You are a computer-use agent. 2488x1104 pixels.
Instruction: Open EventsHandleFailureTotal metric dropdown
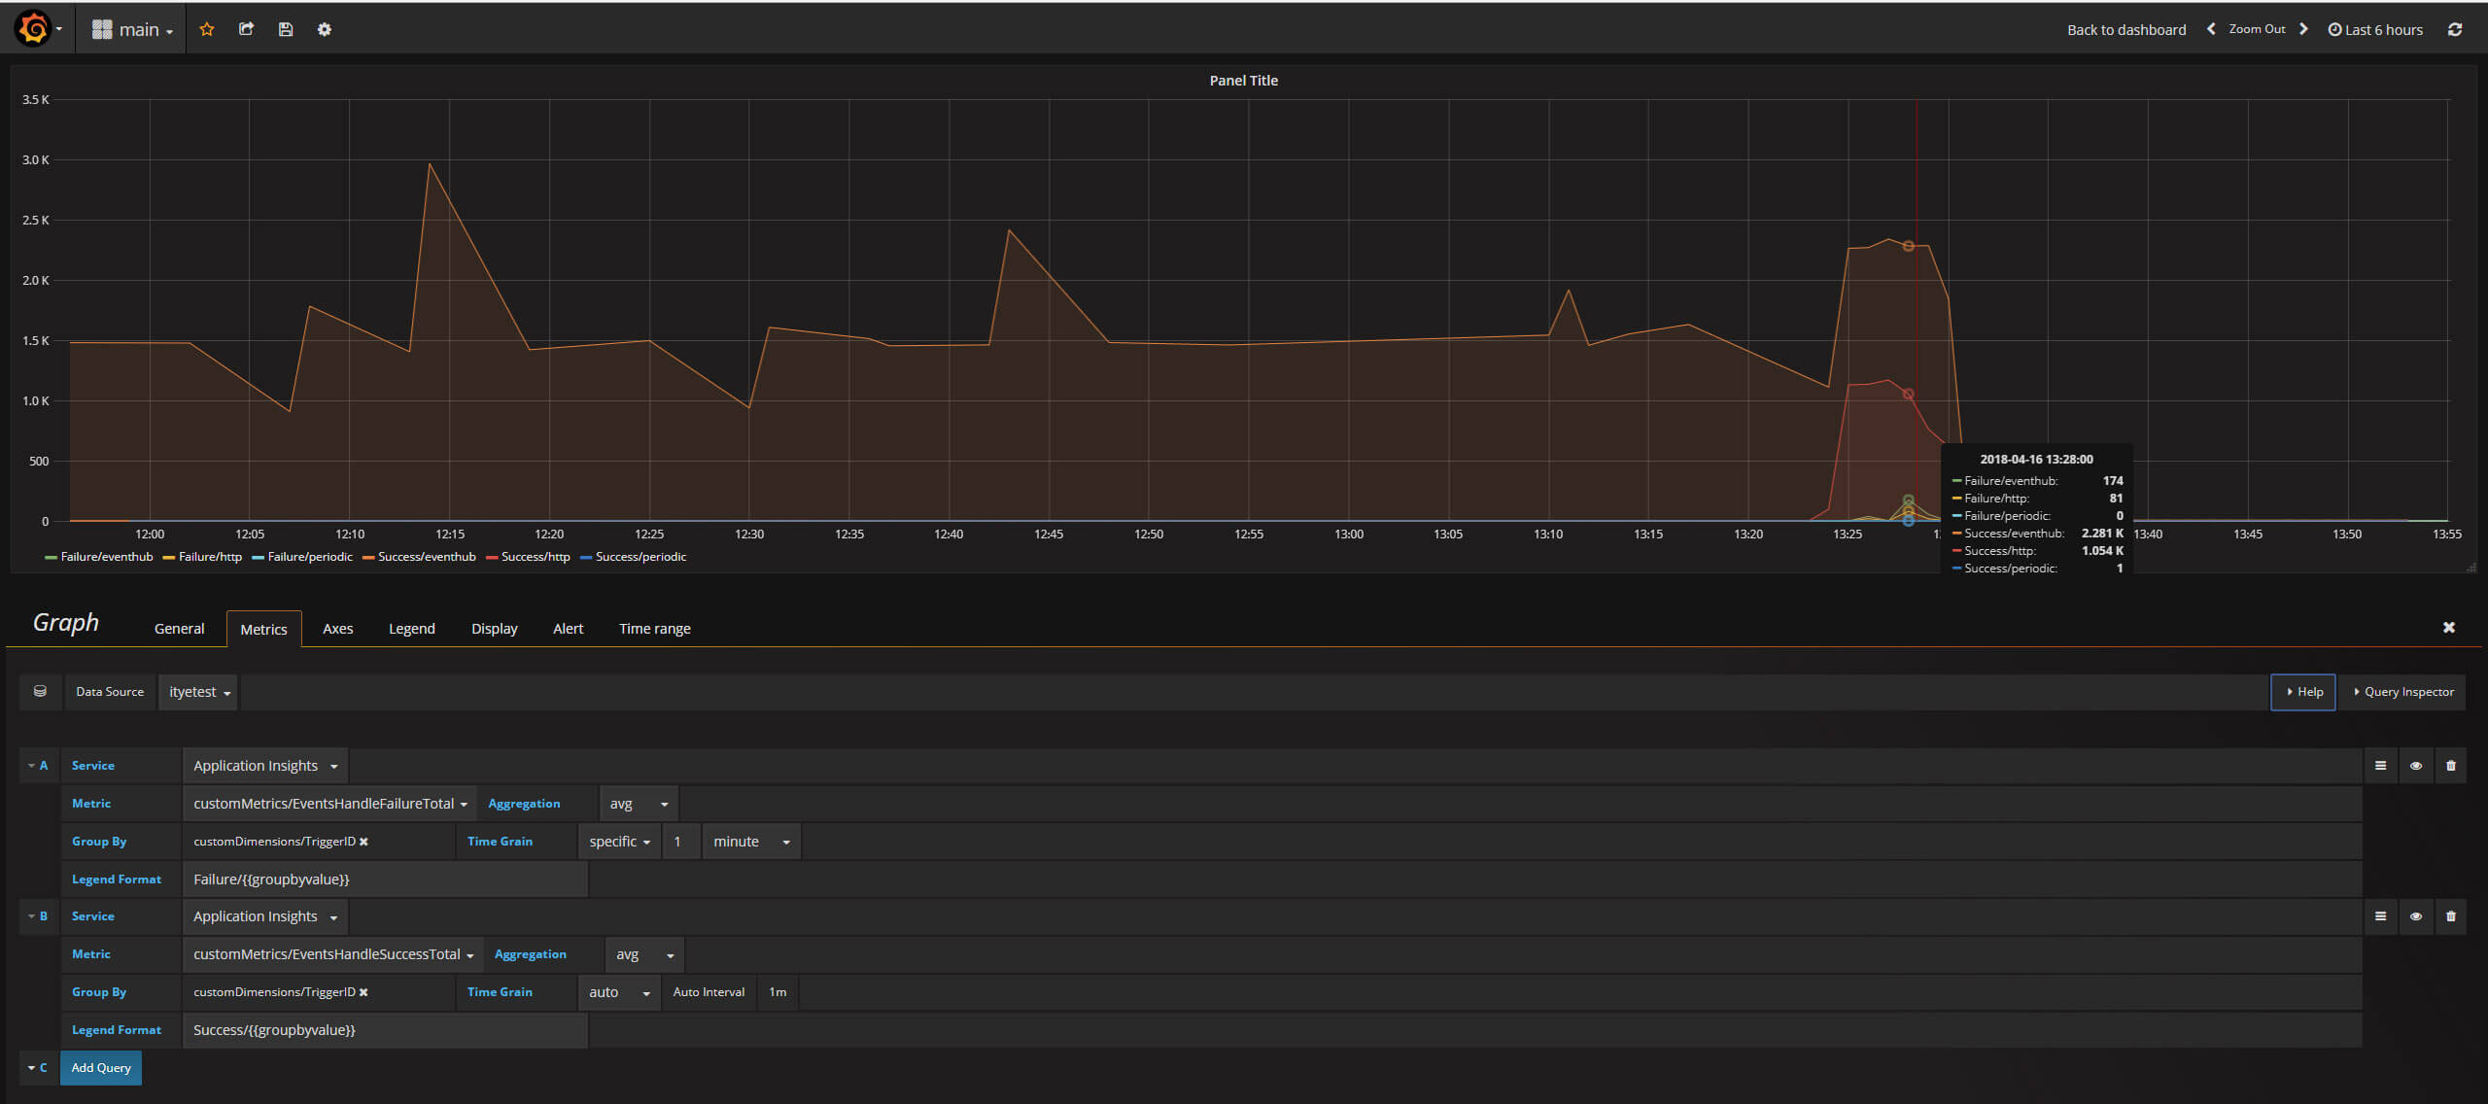[329, 804]
